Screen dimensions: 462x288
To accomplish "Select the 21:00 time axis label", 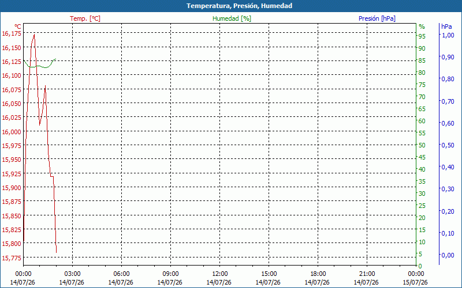I will [367, 274].
